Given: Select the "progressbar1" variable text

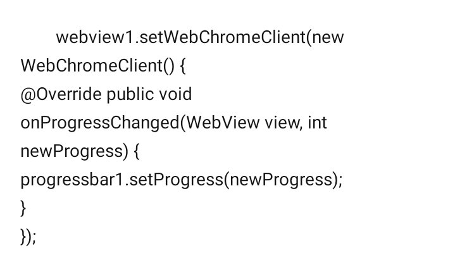Looking at the screenshot, I should point(72,180).
